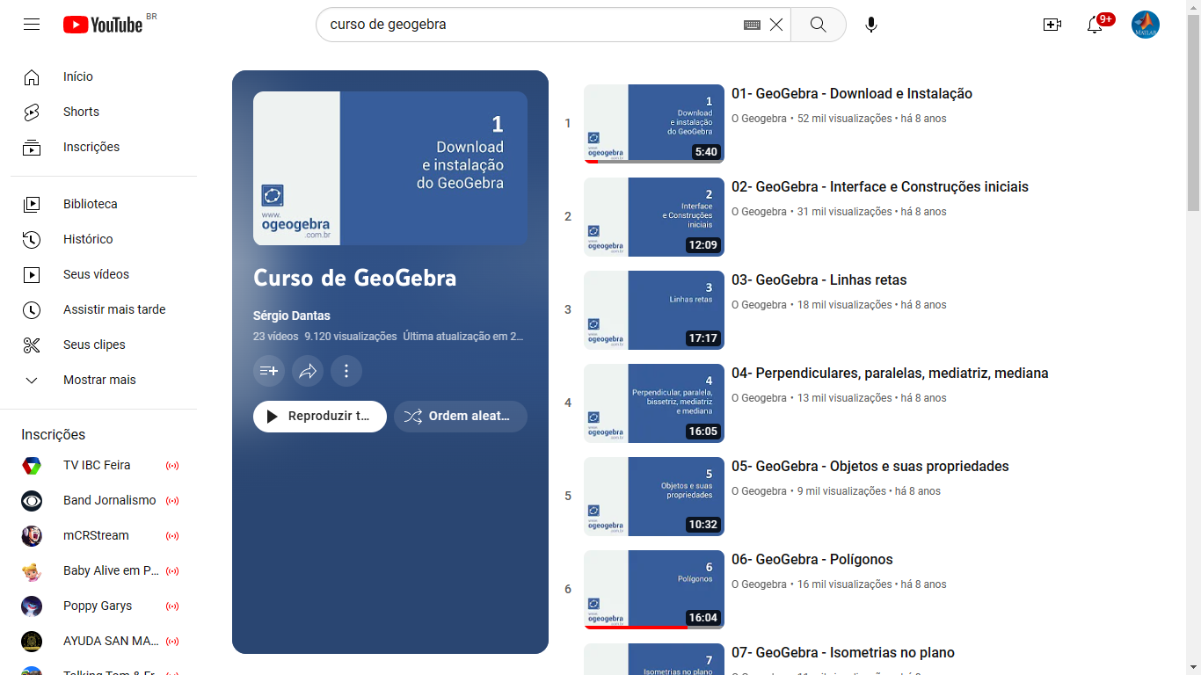
Task: Start voice search with microphone
Action: (x=871, y=25)
